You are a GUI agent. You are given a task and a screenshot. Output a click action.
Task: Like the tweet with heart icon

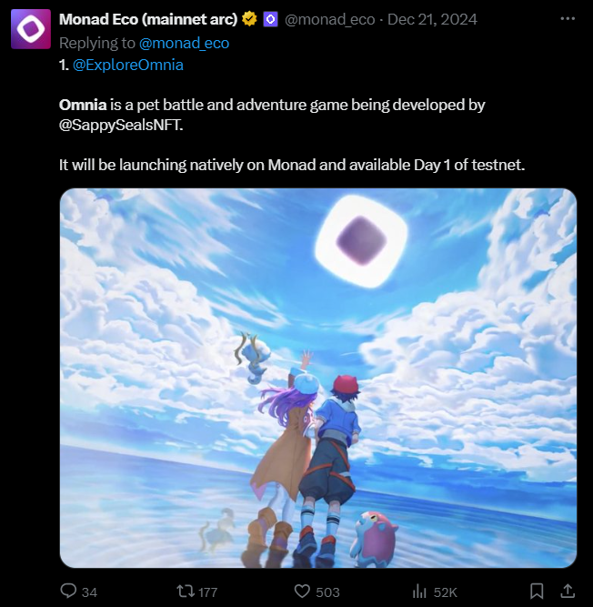click(302, 592)
